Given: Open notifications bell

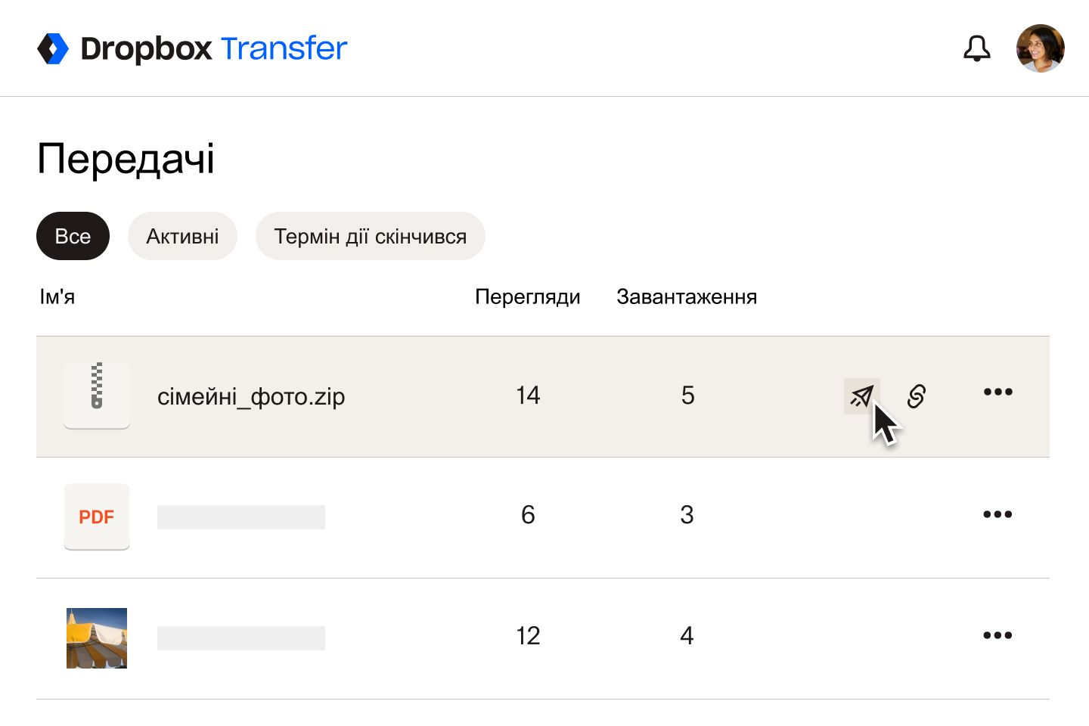Looking at the screenshot, I should (x=976, y=48).
